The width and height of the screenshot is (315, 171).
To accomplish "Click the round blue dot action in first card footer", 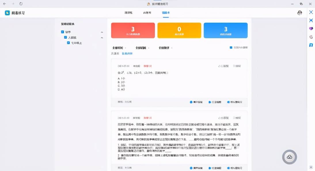I will click(x=196, y=102).
